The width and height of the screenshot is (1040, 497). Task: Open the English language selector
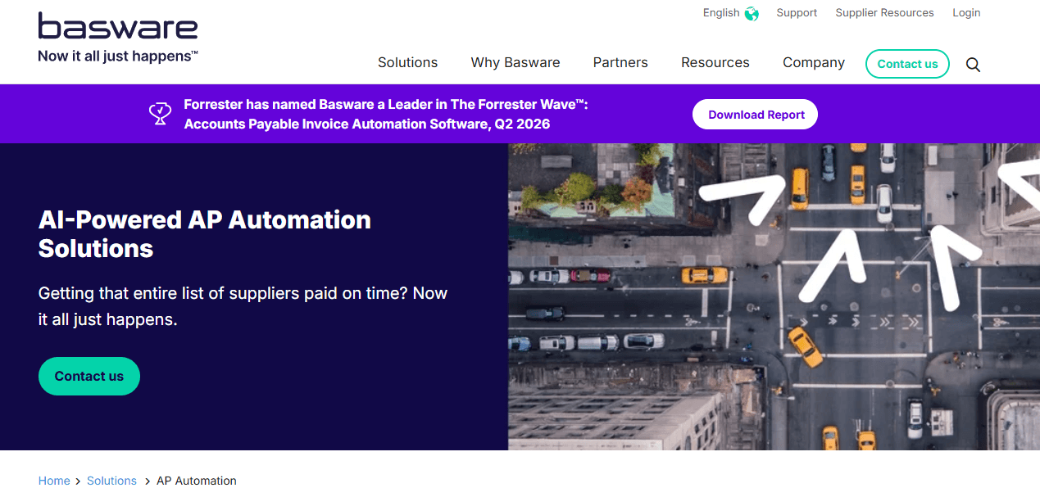click(x=730, y=13)
